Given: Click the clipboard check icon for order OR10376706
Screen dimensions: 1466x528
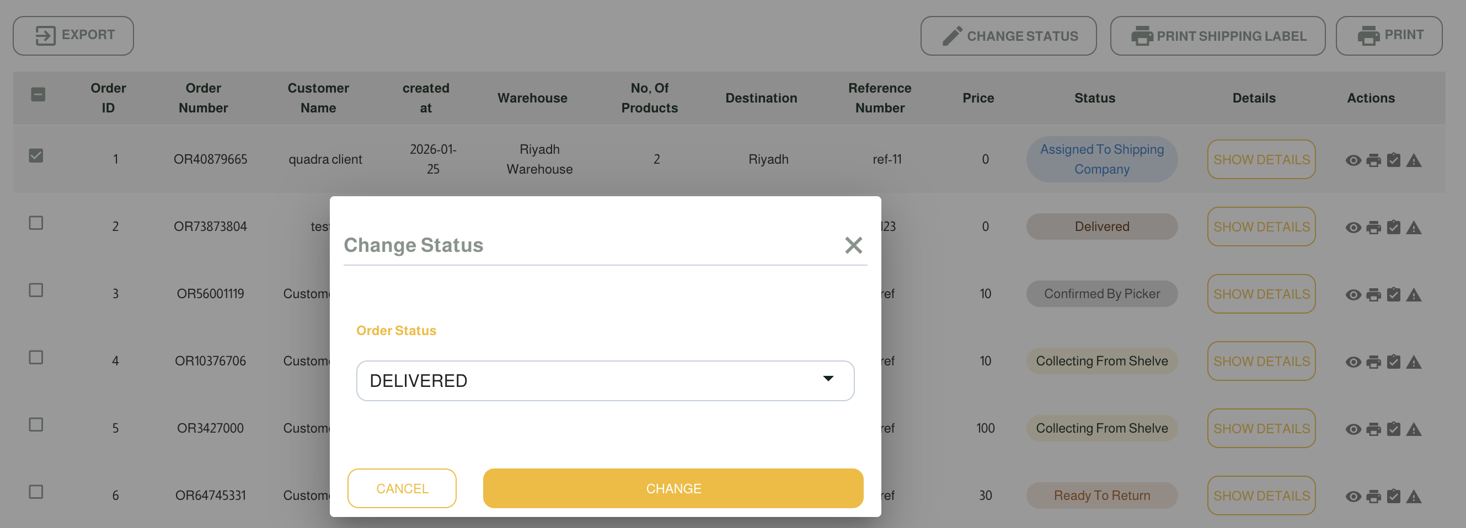Looking at the screenshot, I should tap(1393, 362).
